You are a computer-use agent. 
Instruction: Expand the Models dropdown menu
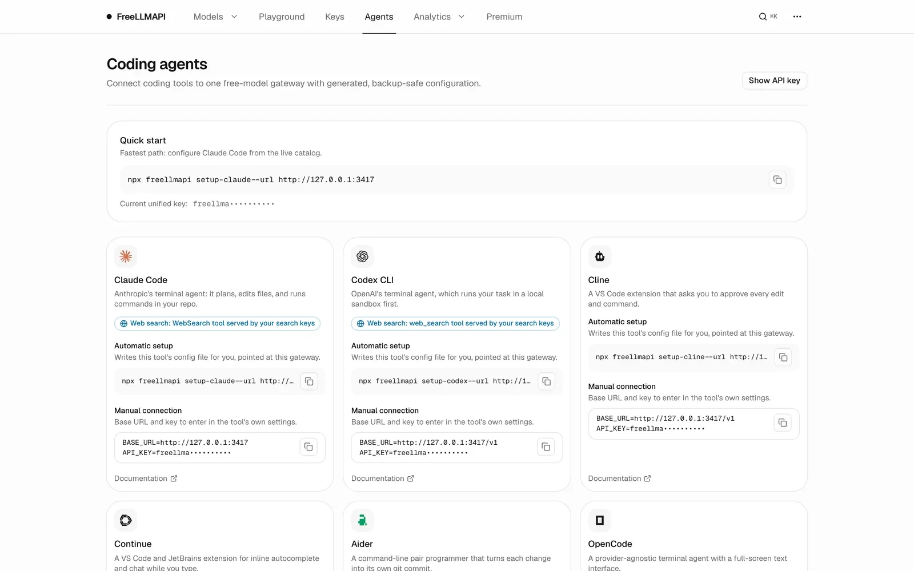215,17
